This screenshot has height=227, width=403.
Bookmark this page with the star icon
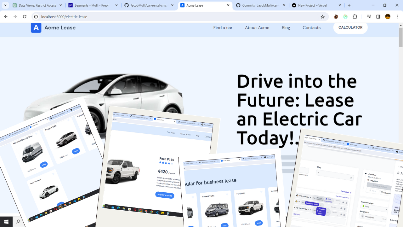point(323,17)
